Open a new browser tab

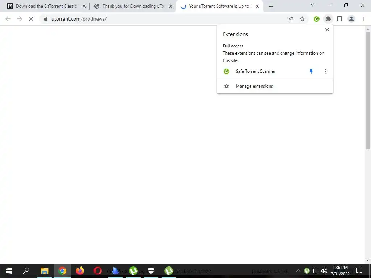click(271, 6)
